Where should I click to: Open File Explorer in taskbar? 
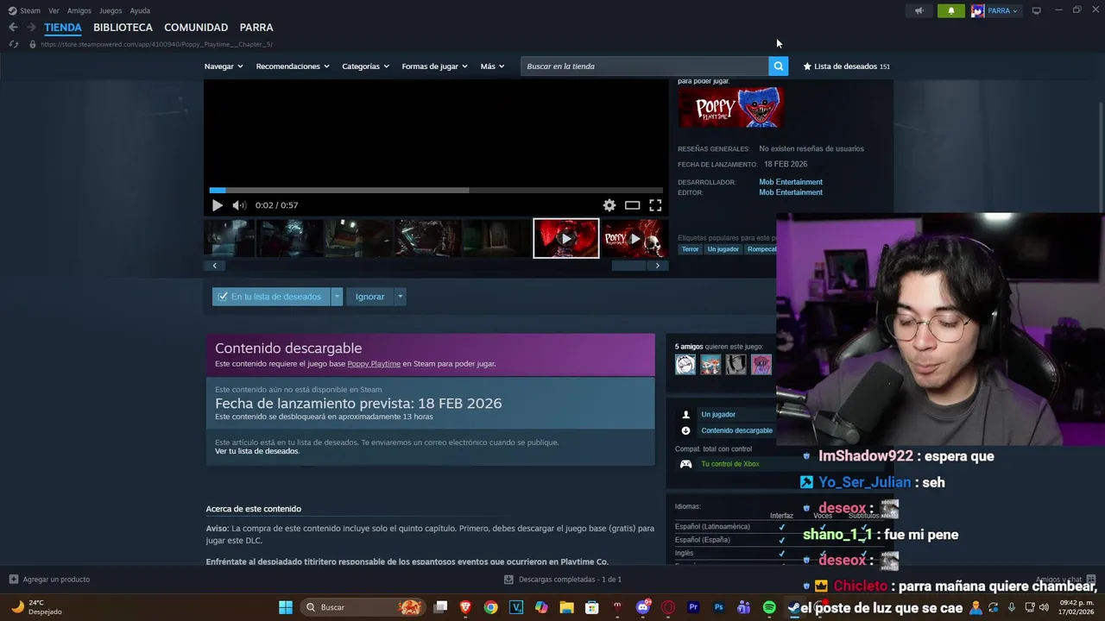point(566,607)
